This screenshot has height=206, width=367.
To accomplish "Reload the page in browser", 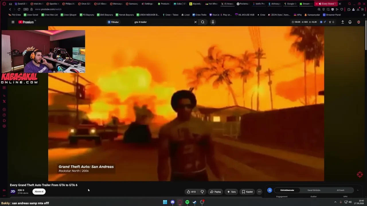I will (x=19, y=9).
